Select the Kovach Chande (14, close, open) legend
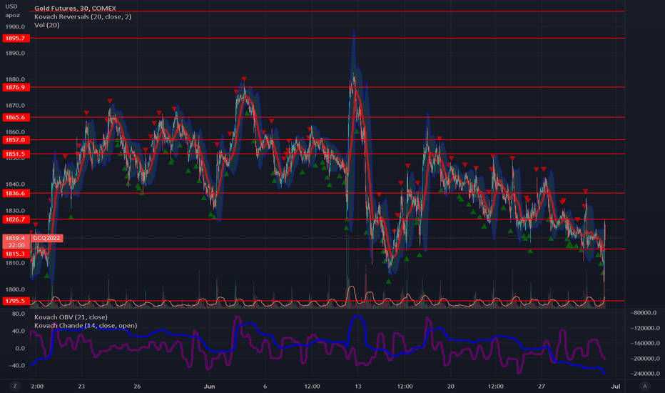The height and width of the screenshot is (393, 665). tap(86, 325)
